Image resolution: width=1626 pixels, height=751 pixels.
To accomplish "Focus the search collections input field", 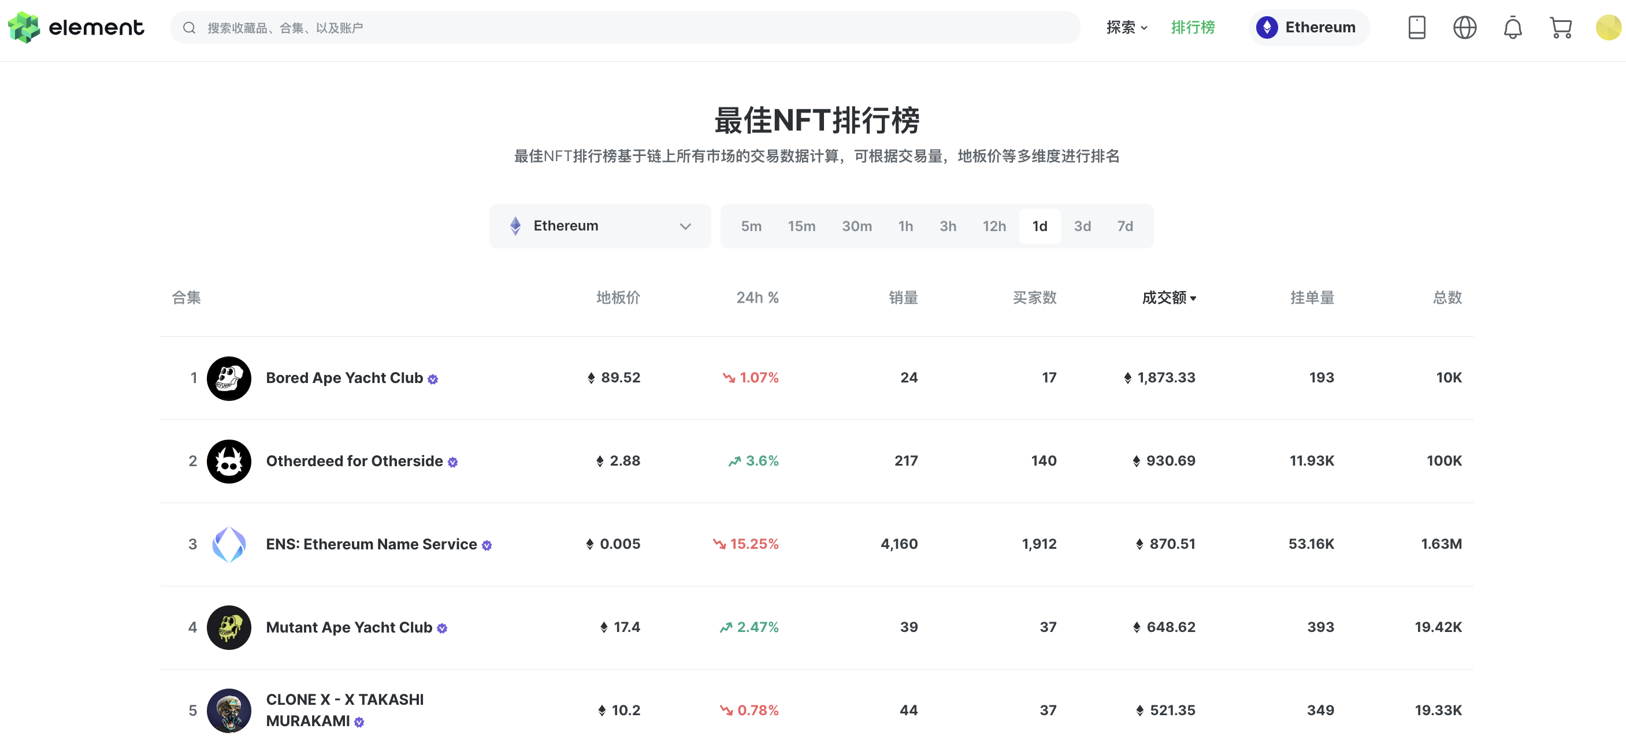I will click(625, 28).
